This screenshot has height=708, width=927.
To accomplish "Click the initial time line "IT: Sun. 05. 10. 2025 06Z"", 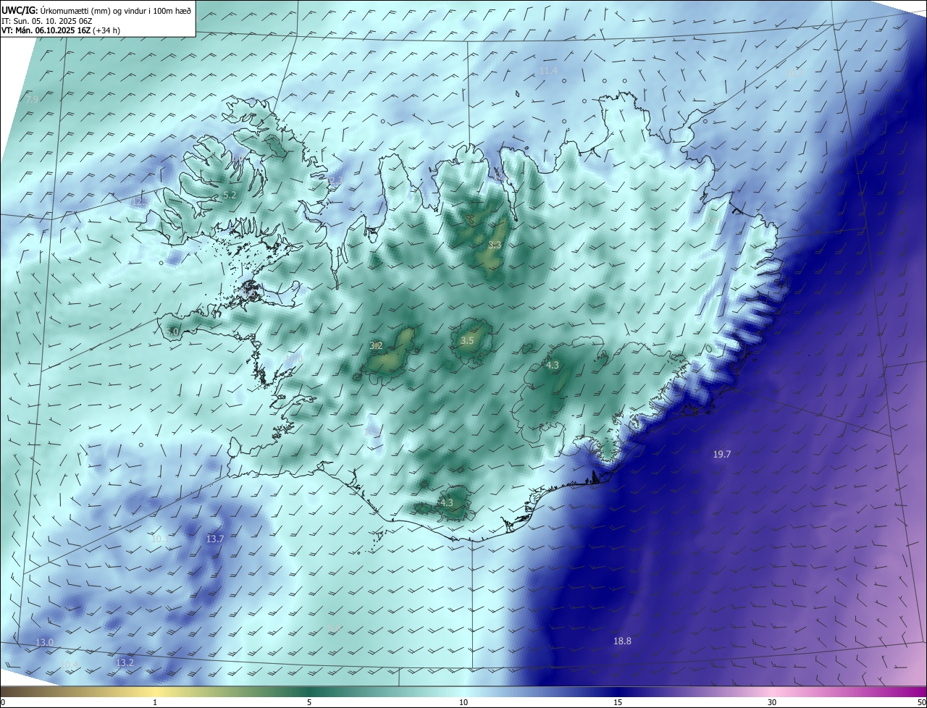I will tap(47, 21).
